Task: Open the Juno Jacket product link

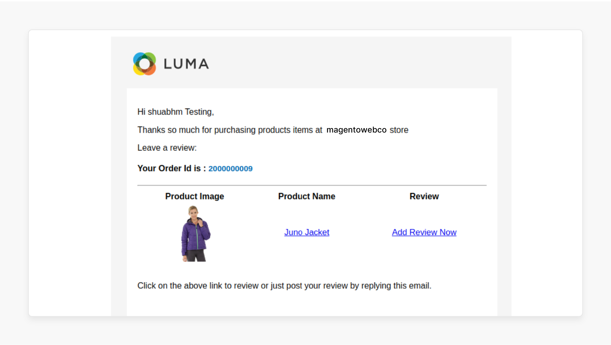Action: 307,232
